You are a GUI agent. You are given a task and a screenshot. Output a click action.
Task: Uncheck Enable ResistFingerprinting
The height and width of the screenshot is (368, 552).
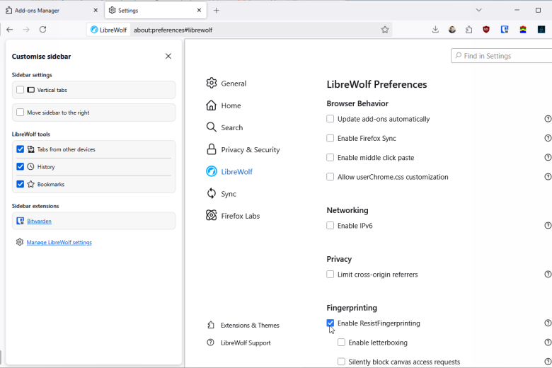330,323
